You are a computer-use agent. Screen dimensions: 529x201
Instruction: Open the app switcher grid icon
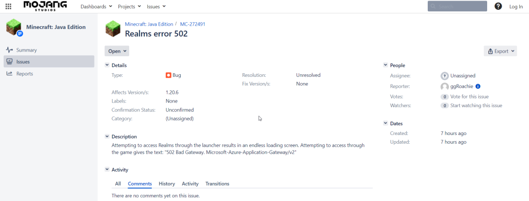8,6
